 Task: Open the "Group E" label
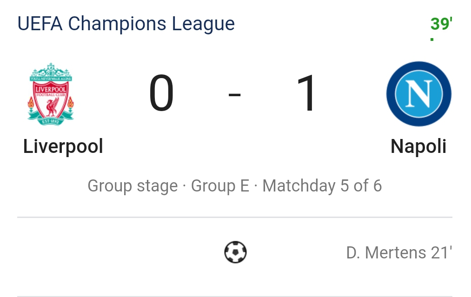220,186
